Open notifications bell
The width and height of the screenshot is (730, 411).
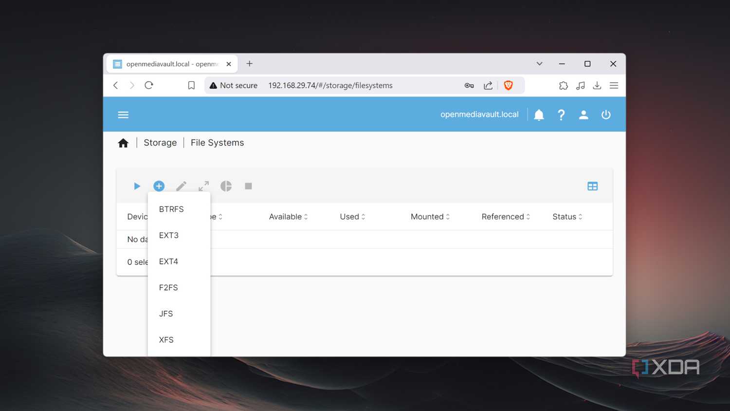(x=539, y=115)
